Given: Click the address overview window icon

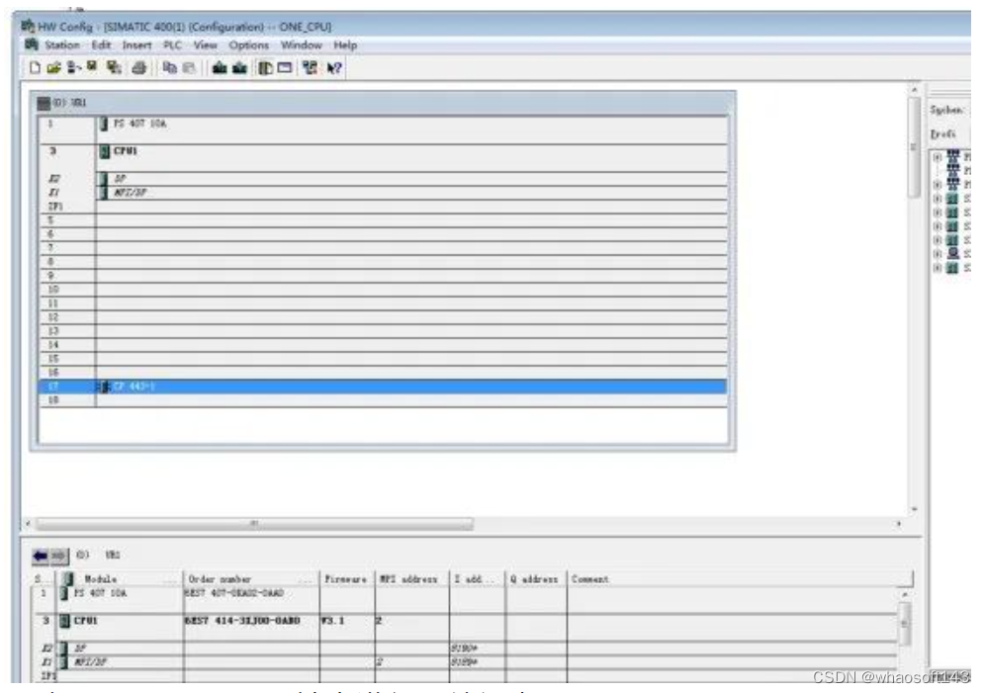Looking at the screenshot, I should 285,67.
